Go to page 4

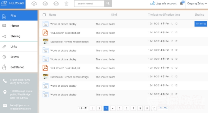[x=113, y=108]
